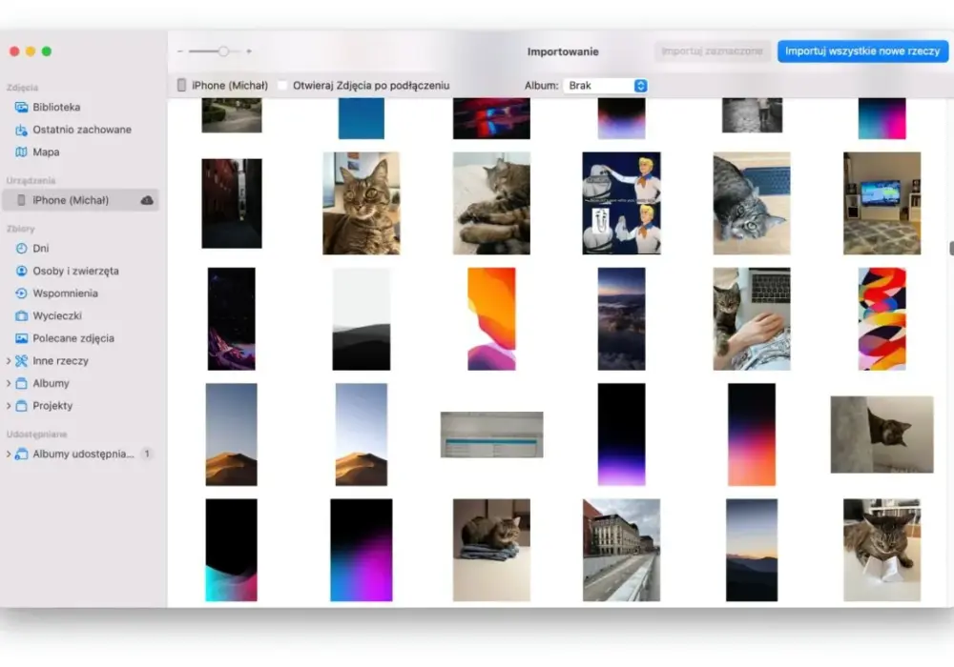Enable Otwieraj Zdjęcia po podłączeniu checkbox
Viewport: 954px width, 667px height.
click(x=282, y=86)
